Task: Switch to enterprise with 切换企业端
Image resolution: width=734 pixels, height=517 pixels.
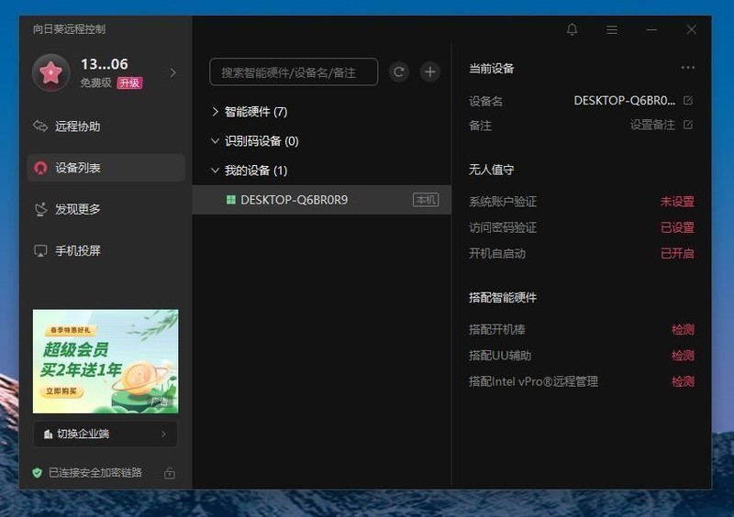Action: (x=106, y=434)
